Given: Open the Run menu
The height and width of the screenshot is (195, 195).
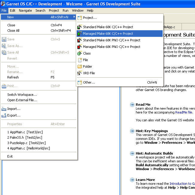Looking at the screenshot, I should tap(65, 10).
